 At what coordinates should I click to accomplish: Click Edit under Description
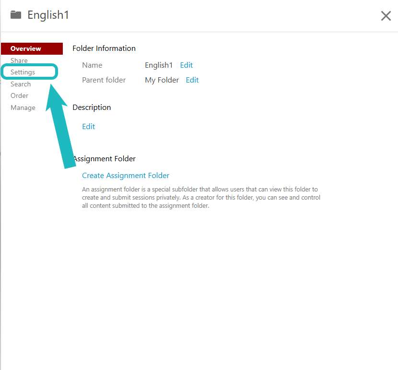[x=89, y=127]
